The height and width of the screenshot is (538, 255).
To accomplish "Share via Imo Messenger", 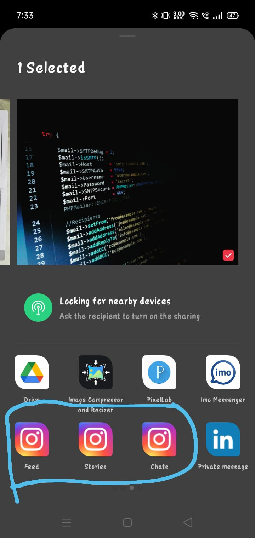I will pos(223,372).
